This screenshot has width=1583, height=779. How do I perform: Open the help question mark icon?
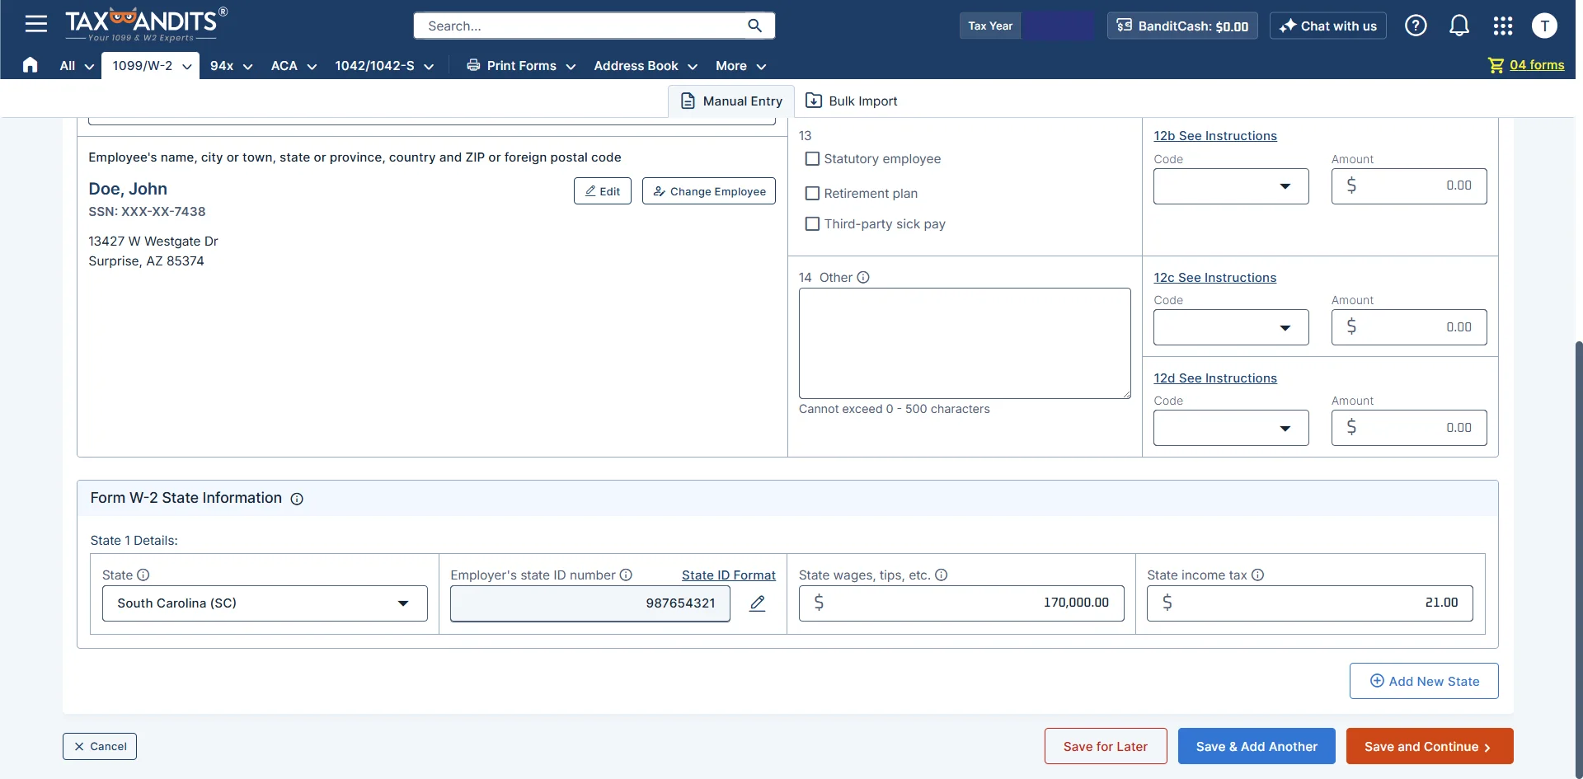(1416, 26)
